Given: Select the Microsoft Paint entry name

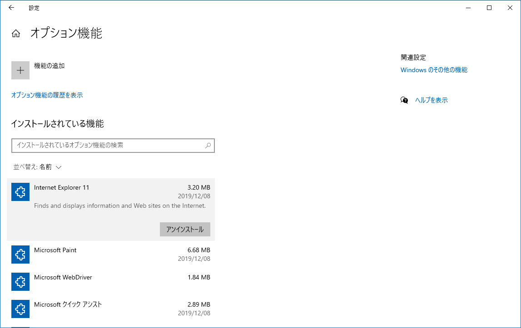Looking at the screenshot, I should click(x=55, y=250).
